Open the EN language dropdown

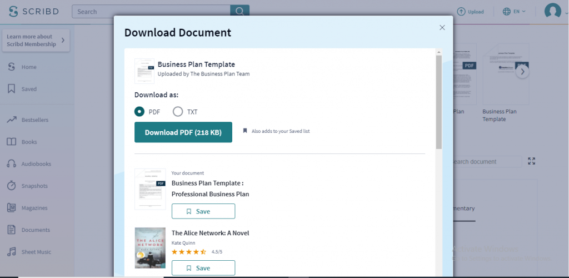(x=519, y=12)
